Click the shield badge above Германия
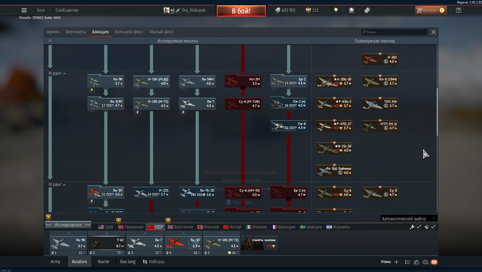 pos(118,221)
